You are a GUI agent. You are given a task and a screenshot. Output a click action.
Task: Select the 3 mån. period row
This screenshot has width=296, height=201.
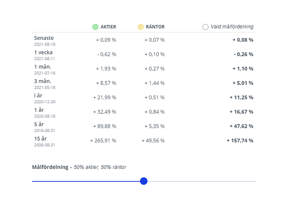click(x=144, y=84)
